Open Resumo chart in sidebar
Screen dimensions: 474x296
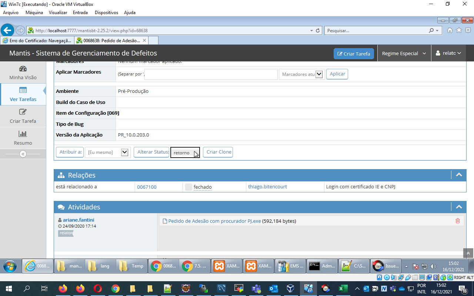[x=23, y=138]
